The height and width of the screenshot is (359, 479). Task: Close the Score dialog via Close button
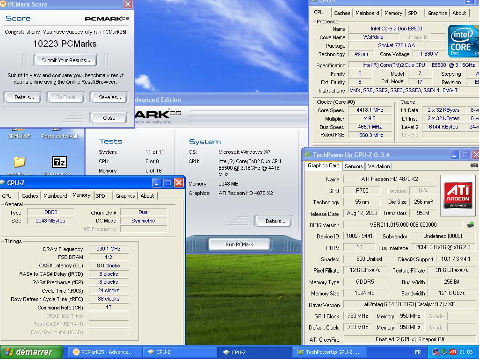(x=109, y=117)
